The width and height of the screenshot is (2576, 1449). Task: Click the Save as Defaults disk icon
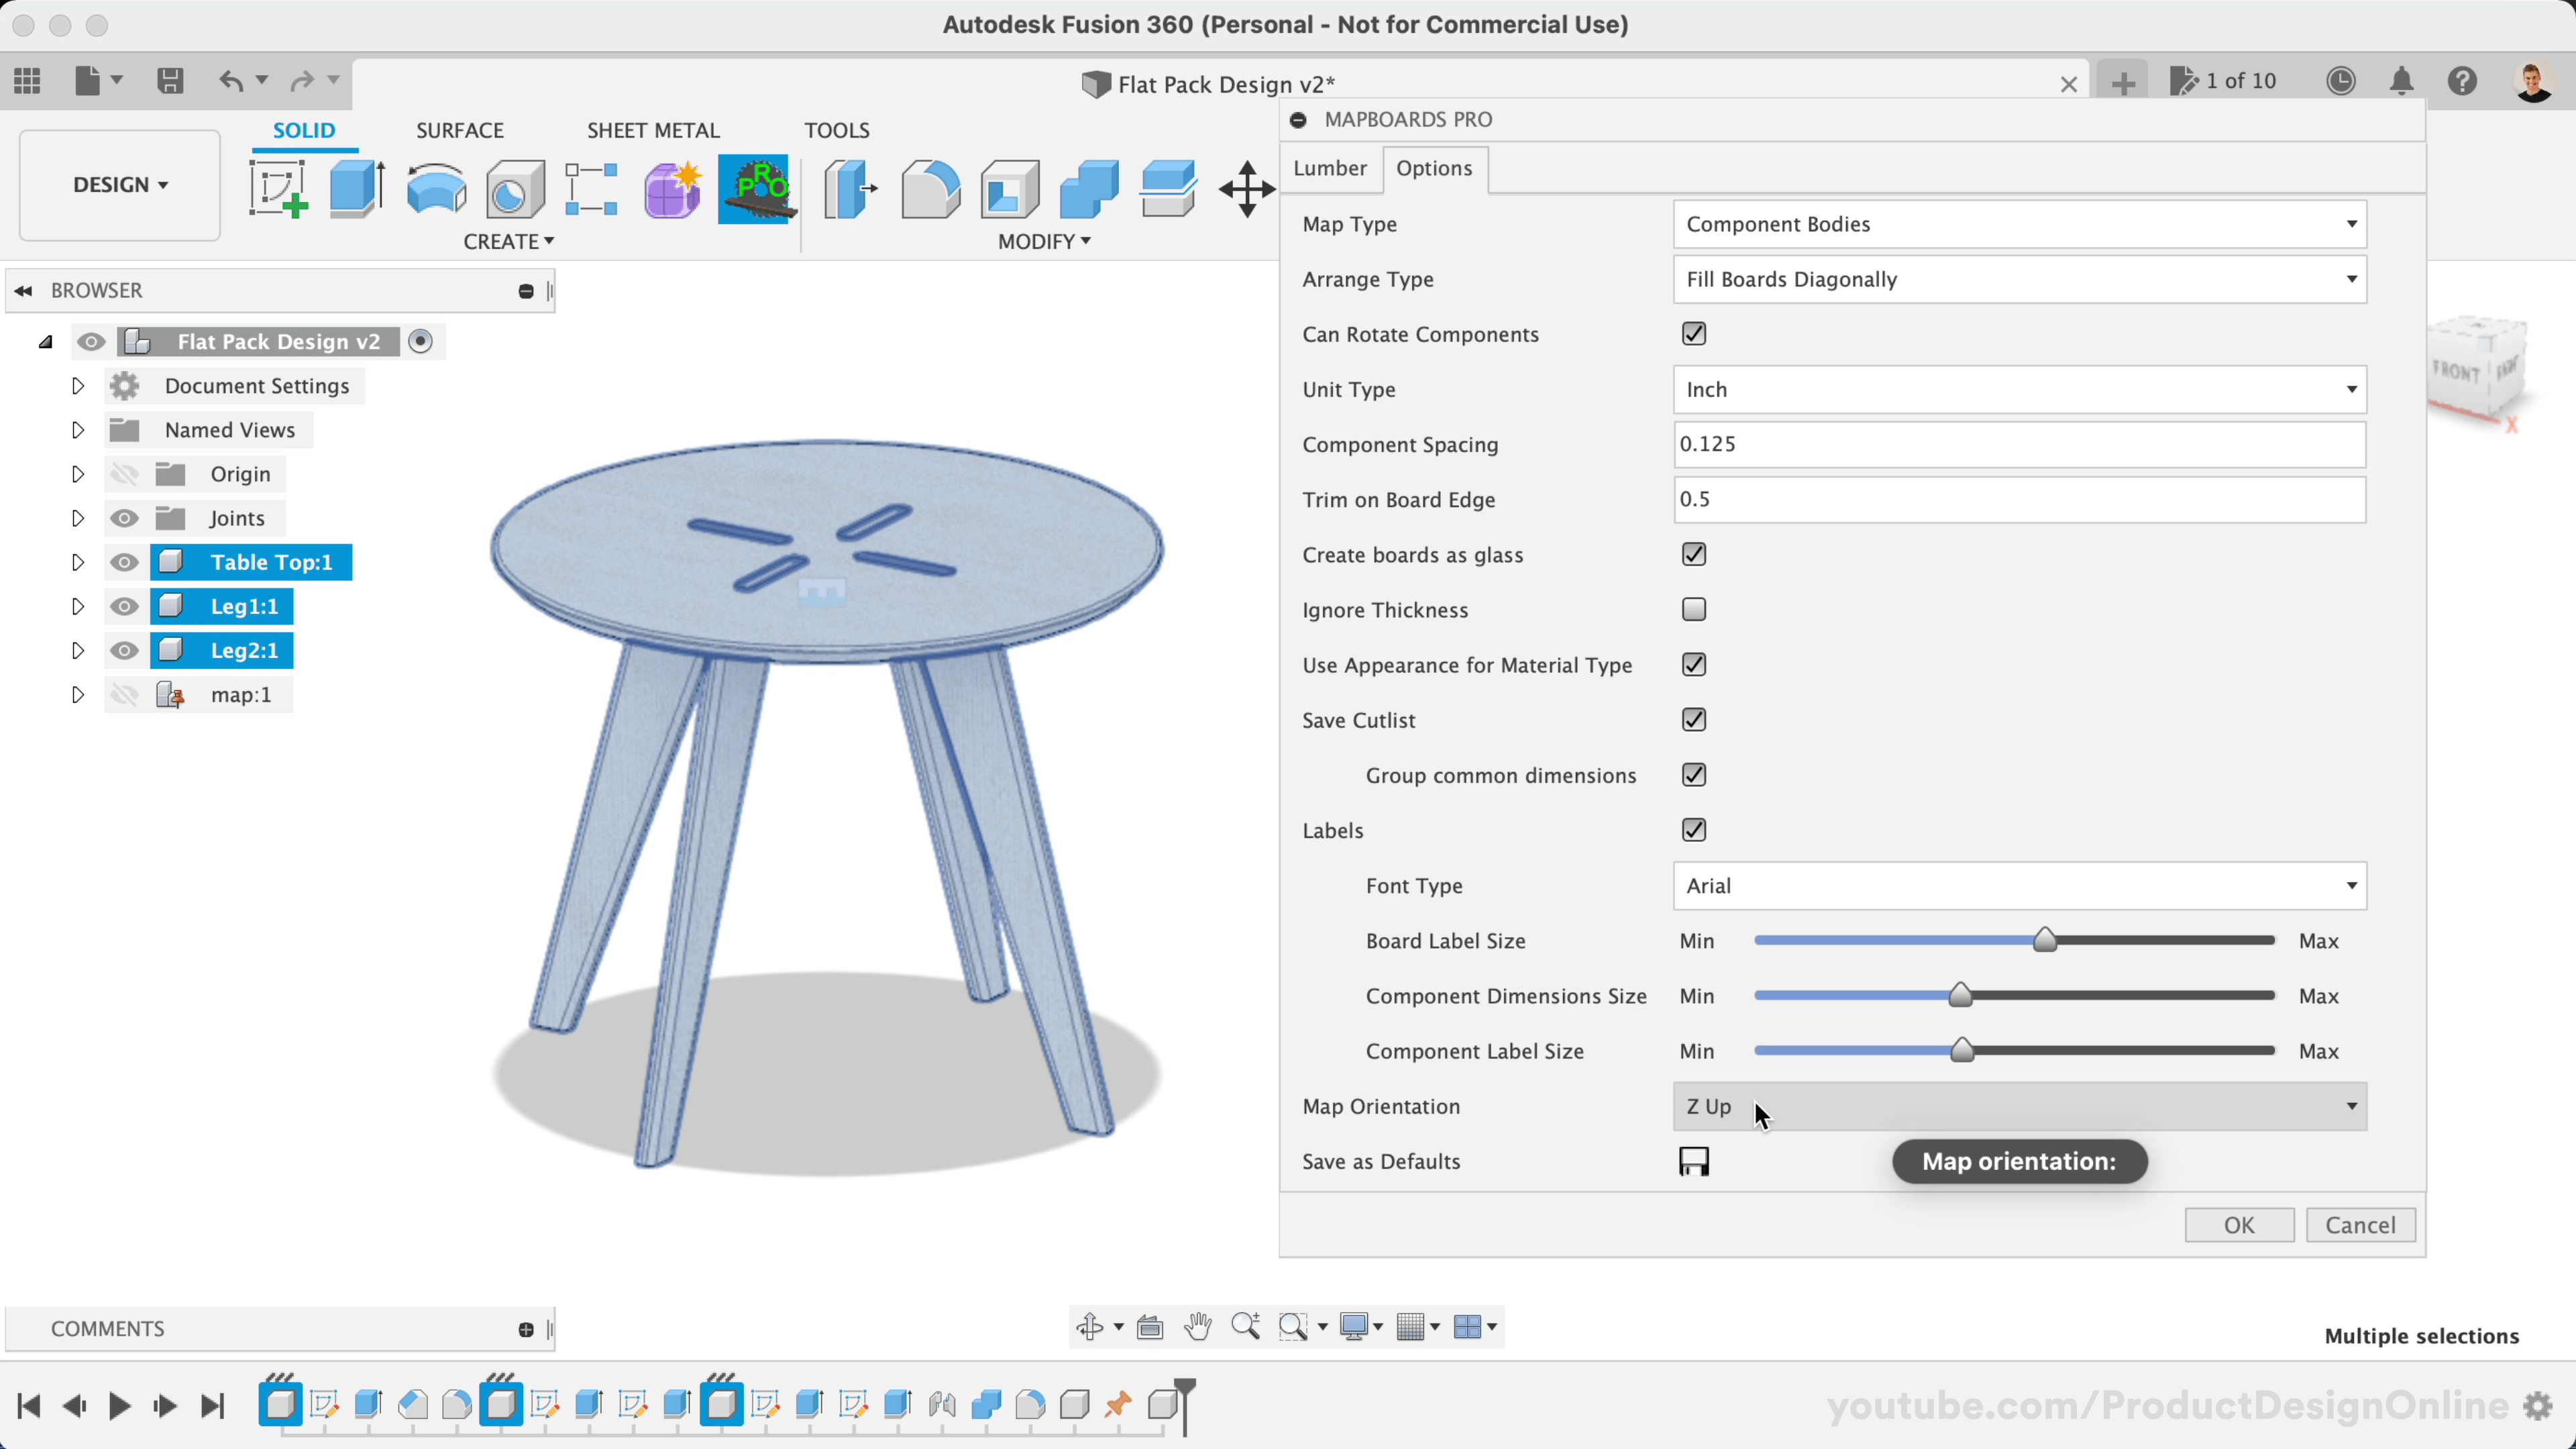(1694, 1162)
